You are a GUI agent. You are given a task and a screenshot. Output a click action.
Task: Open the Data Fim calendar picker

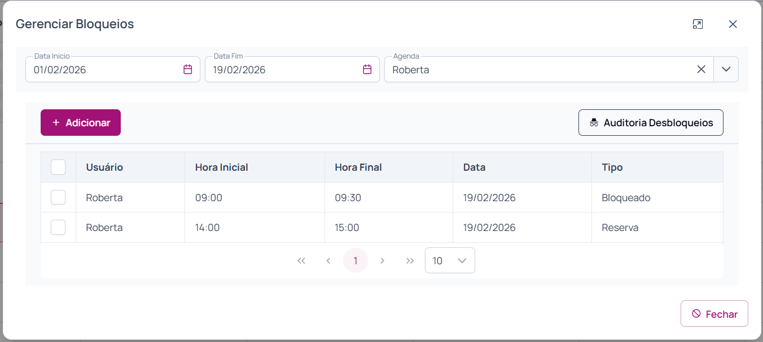367,69
